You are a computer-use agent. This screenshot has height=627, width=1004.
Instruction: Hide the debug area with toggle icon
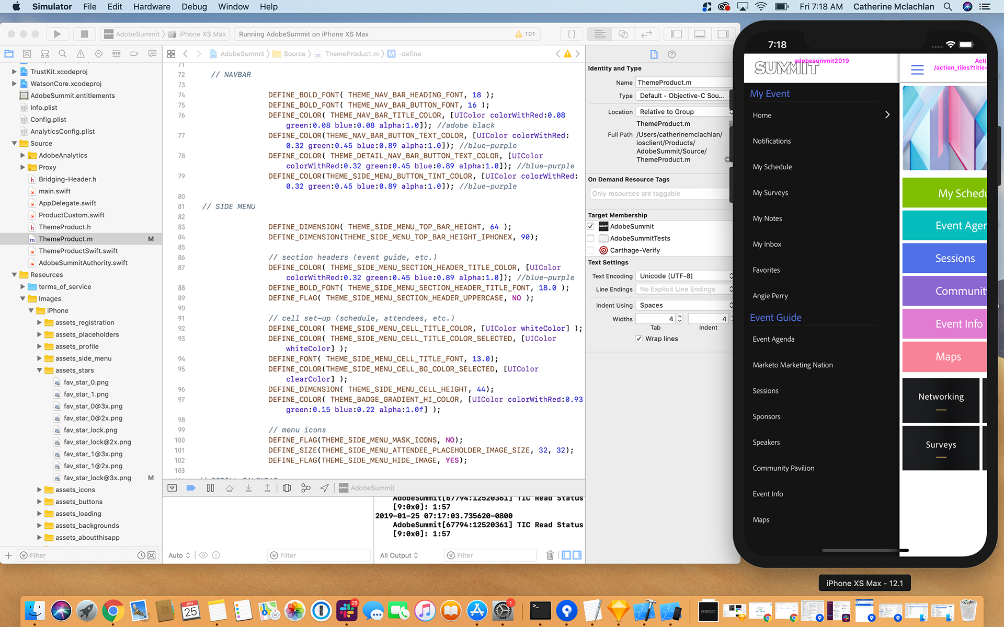172,488
